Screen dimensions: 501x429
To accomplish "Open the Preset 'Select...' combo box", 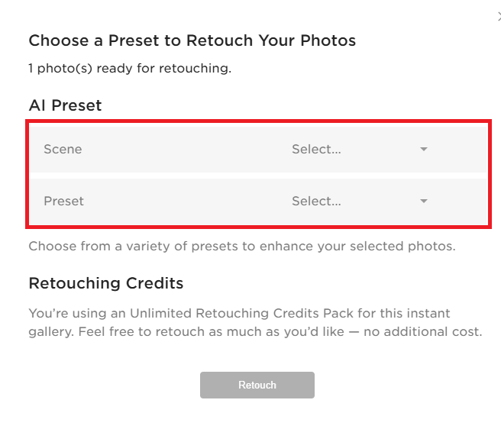I will tap(360, 201).
